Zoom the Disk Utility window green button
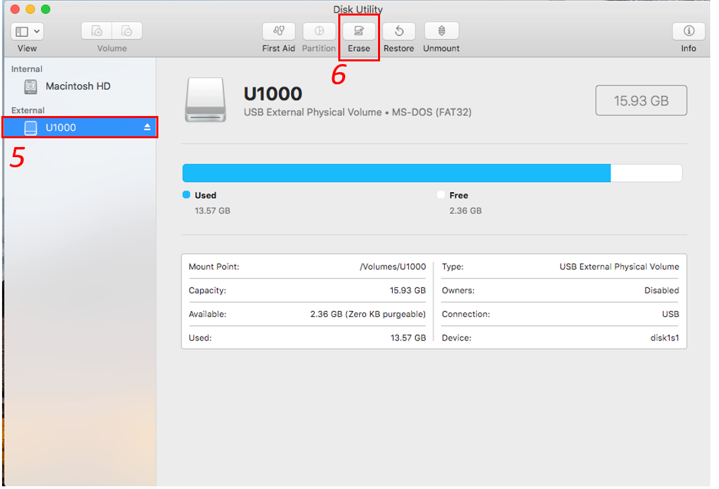 (x=45, y=9)
